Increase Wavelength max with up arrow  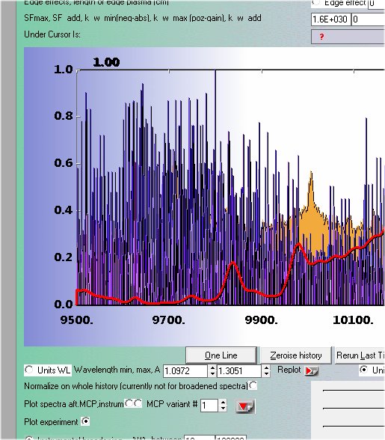point(267,368)
